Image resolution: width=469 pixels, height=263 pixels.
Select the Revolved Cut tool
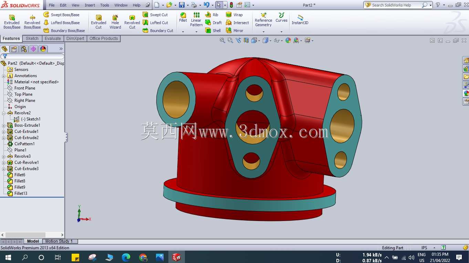pyautogui.click(x=132, y=22)
